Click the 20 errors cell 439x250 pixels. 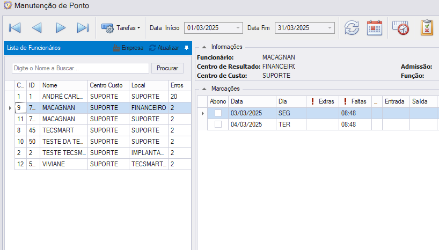(x=180, y=97)
